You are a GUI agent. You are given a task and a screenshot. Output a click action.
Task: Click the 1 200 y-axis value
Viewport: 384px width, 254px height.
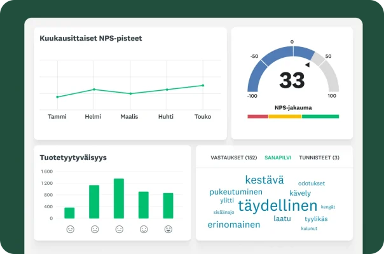(47, 183)
